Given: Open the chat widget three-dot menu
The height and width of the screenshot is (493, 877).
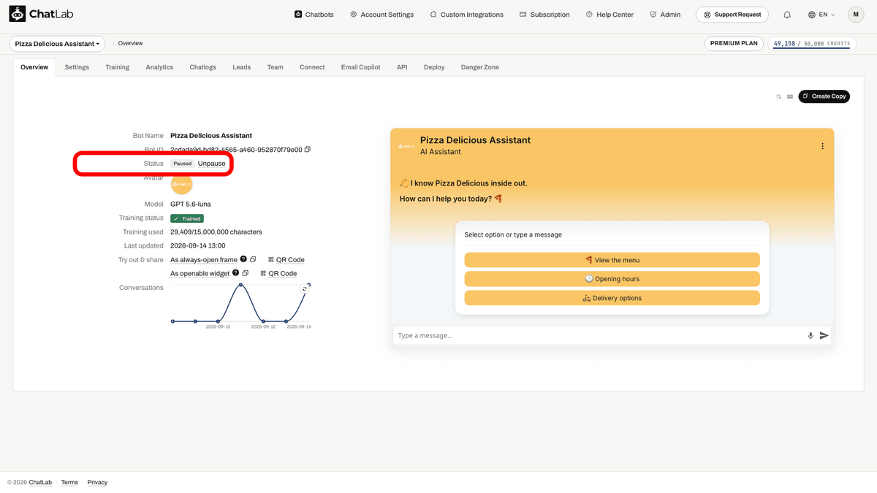Looking at the screenshot, I should click(x=822, y=146).
